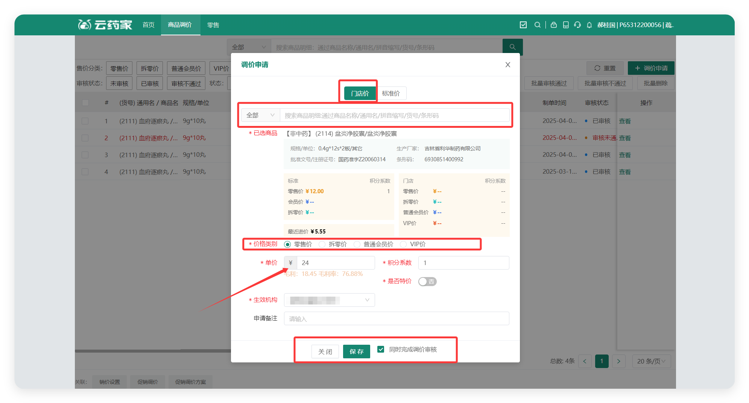The image size is (749, 403).
Task: Select the VIP价 price type radio
Action: pos(403,244)
